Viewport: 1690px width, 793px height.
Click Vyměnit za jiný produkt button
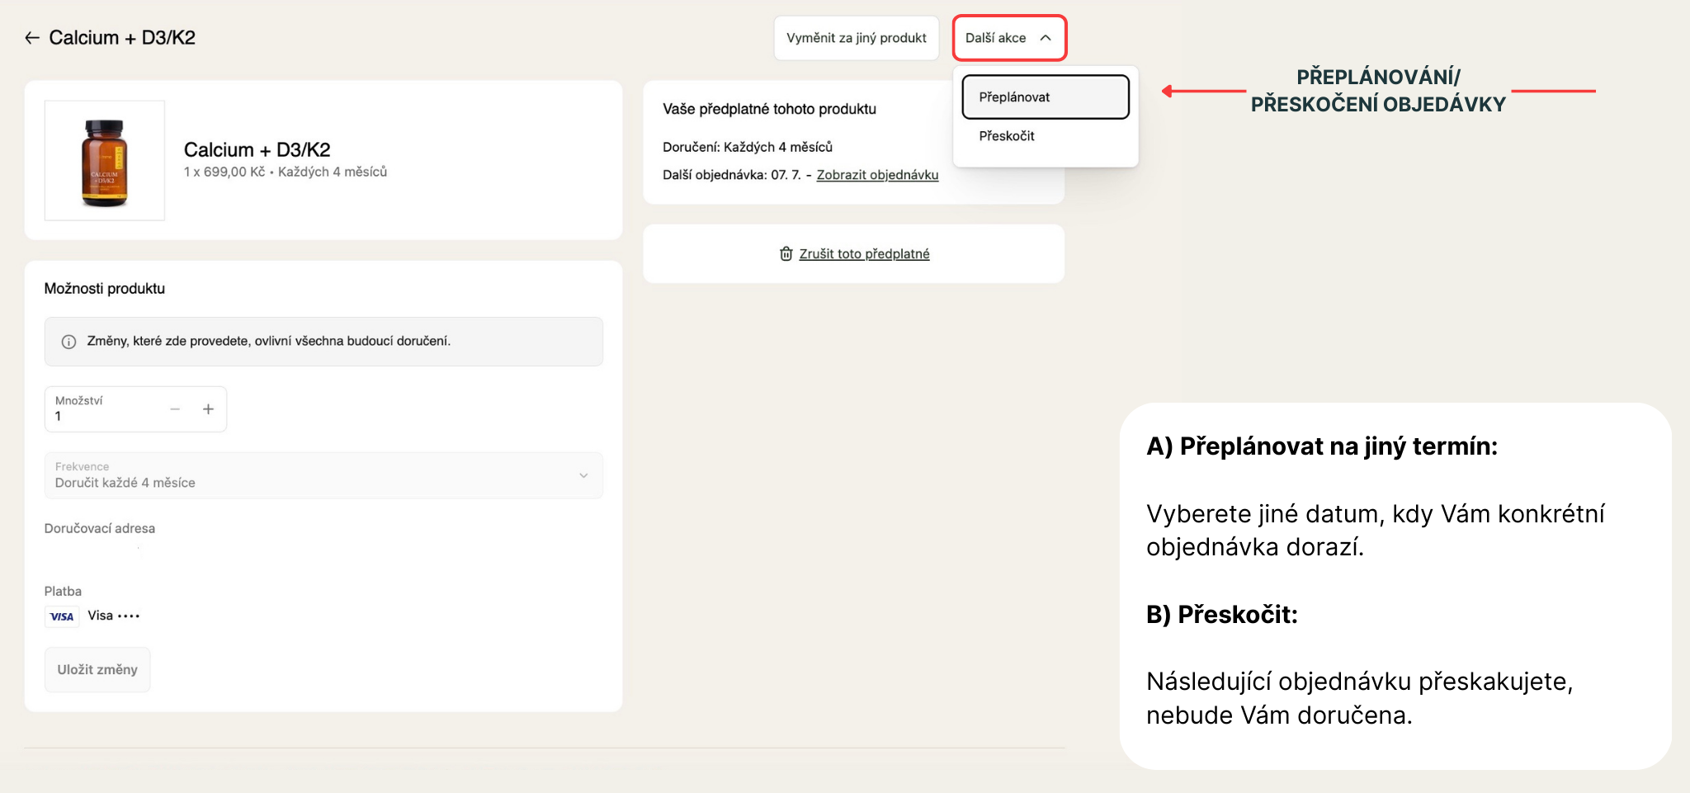tap(856, 38)
